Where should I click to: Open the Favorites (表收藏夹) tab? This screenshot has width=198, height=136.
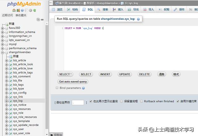[x=21, y=15]
